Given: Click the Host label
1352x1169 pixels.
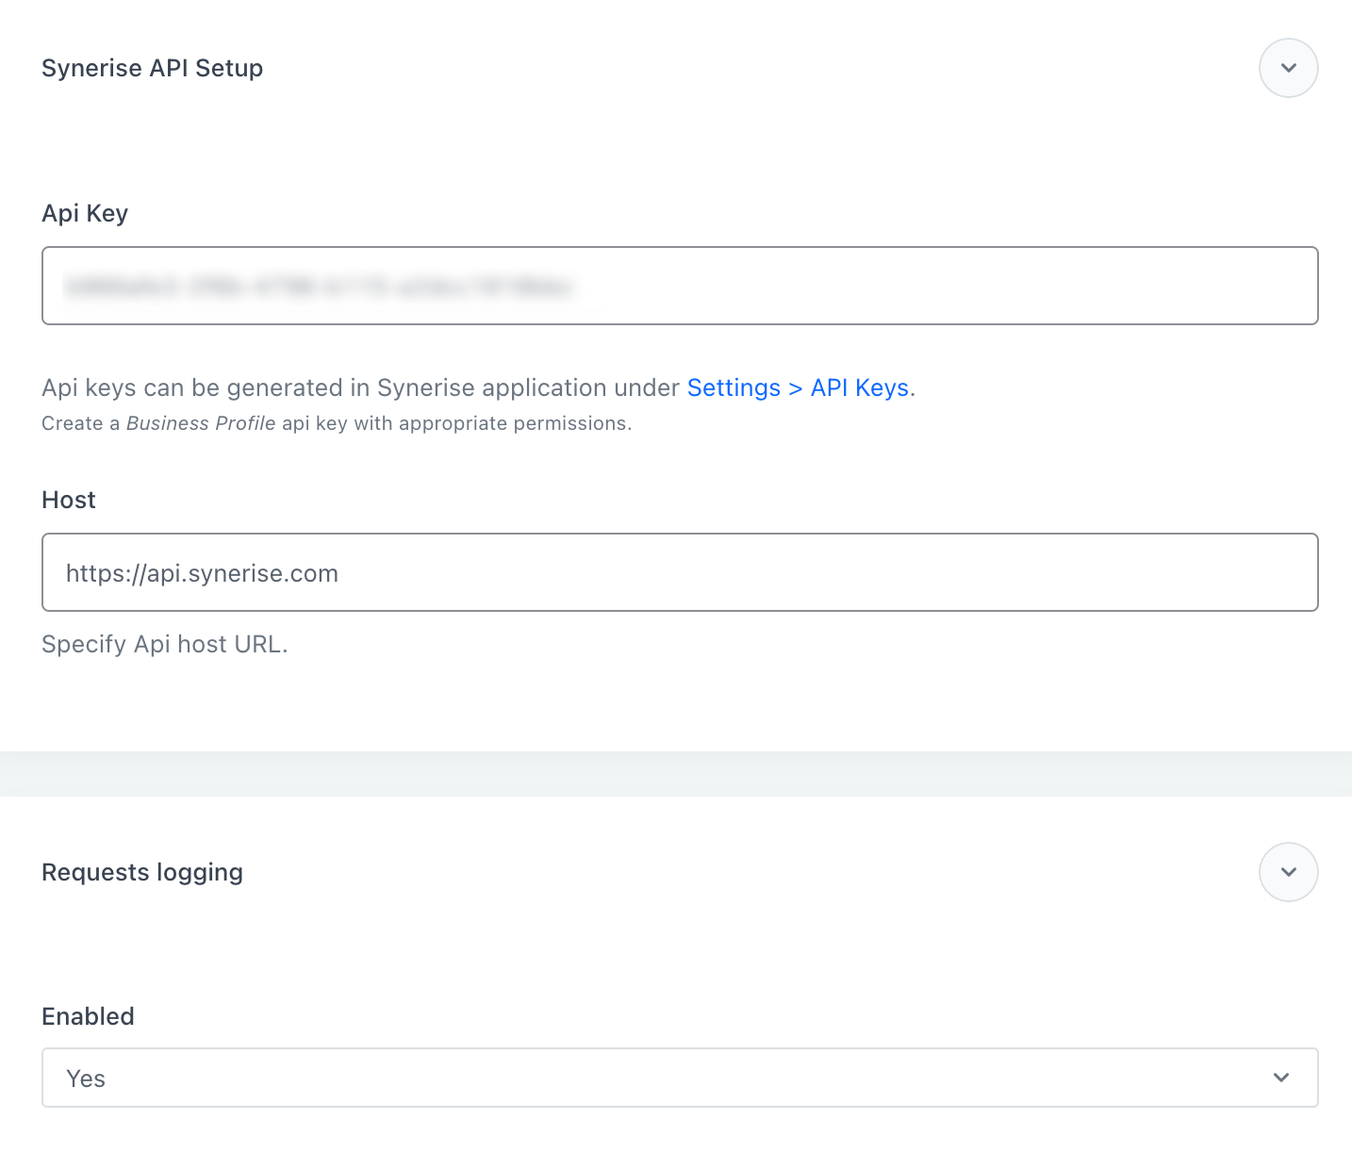Looking at the screenshot, I should (x=68, y=500).
